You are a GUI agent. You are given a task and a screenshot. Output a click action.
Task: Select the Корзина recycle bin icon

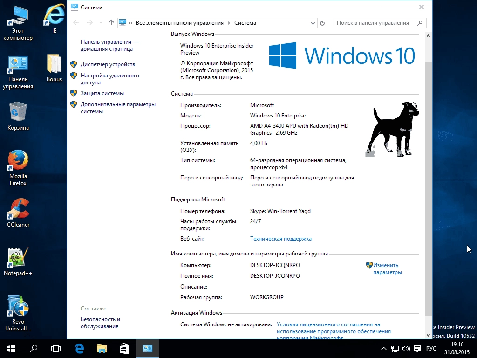[18, 116]
